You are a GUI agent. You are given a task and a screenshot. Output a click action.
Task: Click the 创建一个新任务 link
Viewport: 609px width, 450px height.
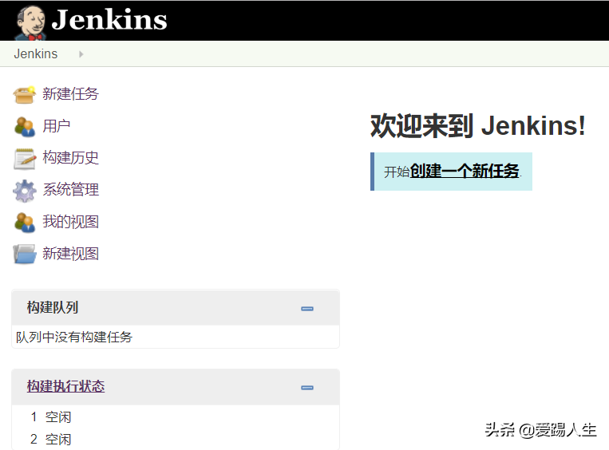pyautogui.click(x=465, y=172)
